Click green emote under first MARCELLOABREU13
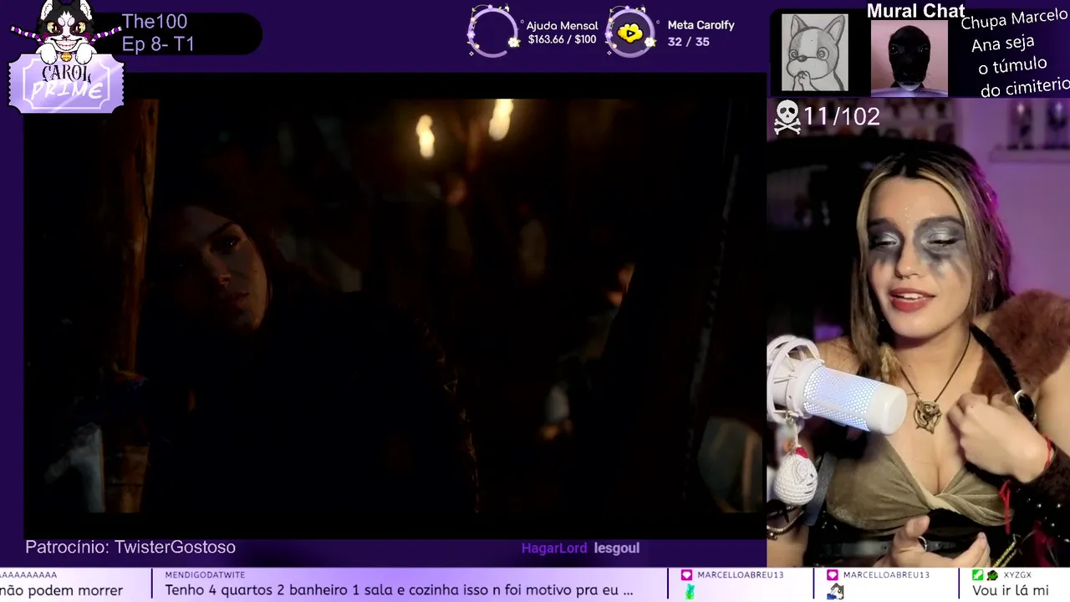Image resolution: width=1070 pixels, height=602 pixels. pos(690,592)
